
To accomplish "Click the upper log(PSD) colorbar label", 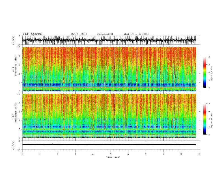I will click(x=212, y=74).
